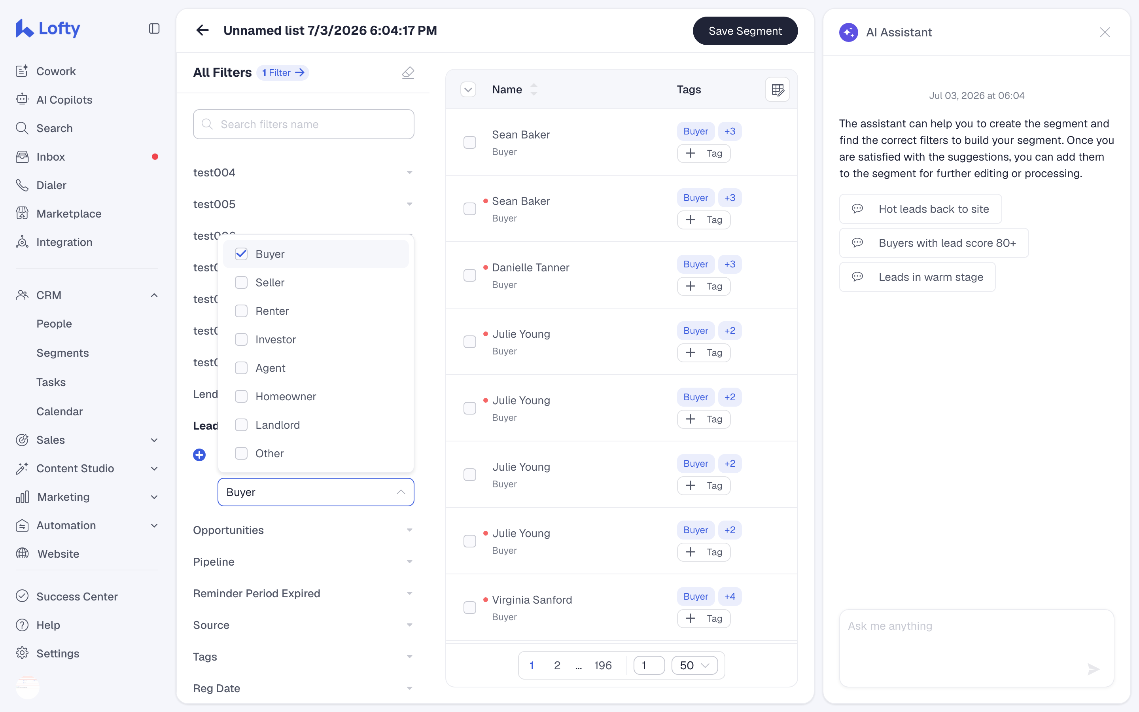1139x712 pixels.
Task: Send message with the paper plane icon
Action: point(1094,669)
